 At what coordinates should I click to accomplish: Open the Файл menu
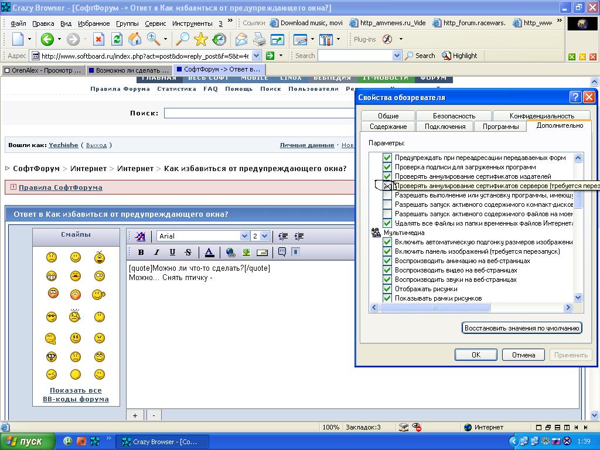[x=18, y=23]
